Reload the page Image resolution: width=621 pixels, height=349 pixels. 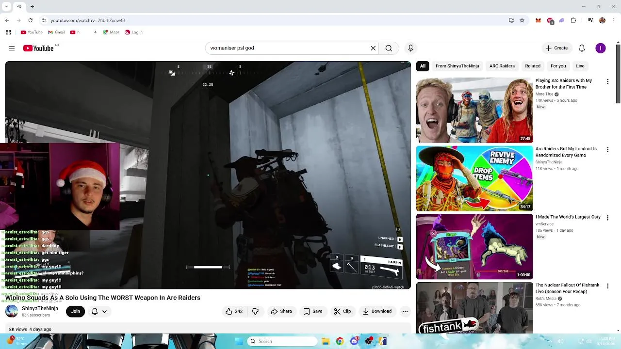pos(30,20)
